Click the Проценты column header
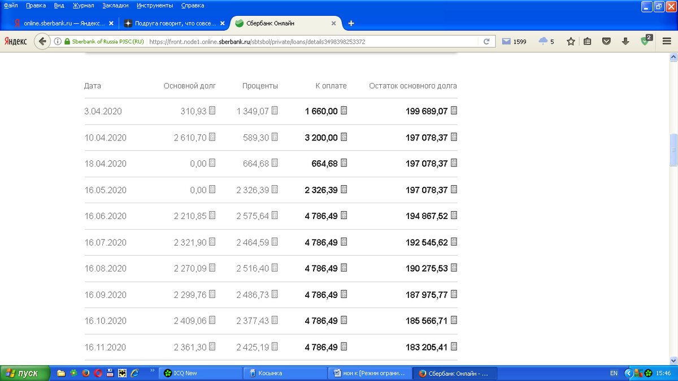 (260, 86)
